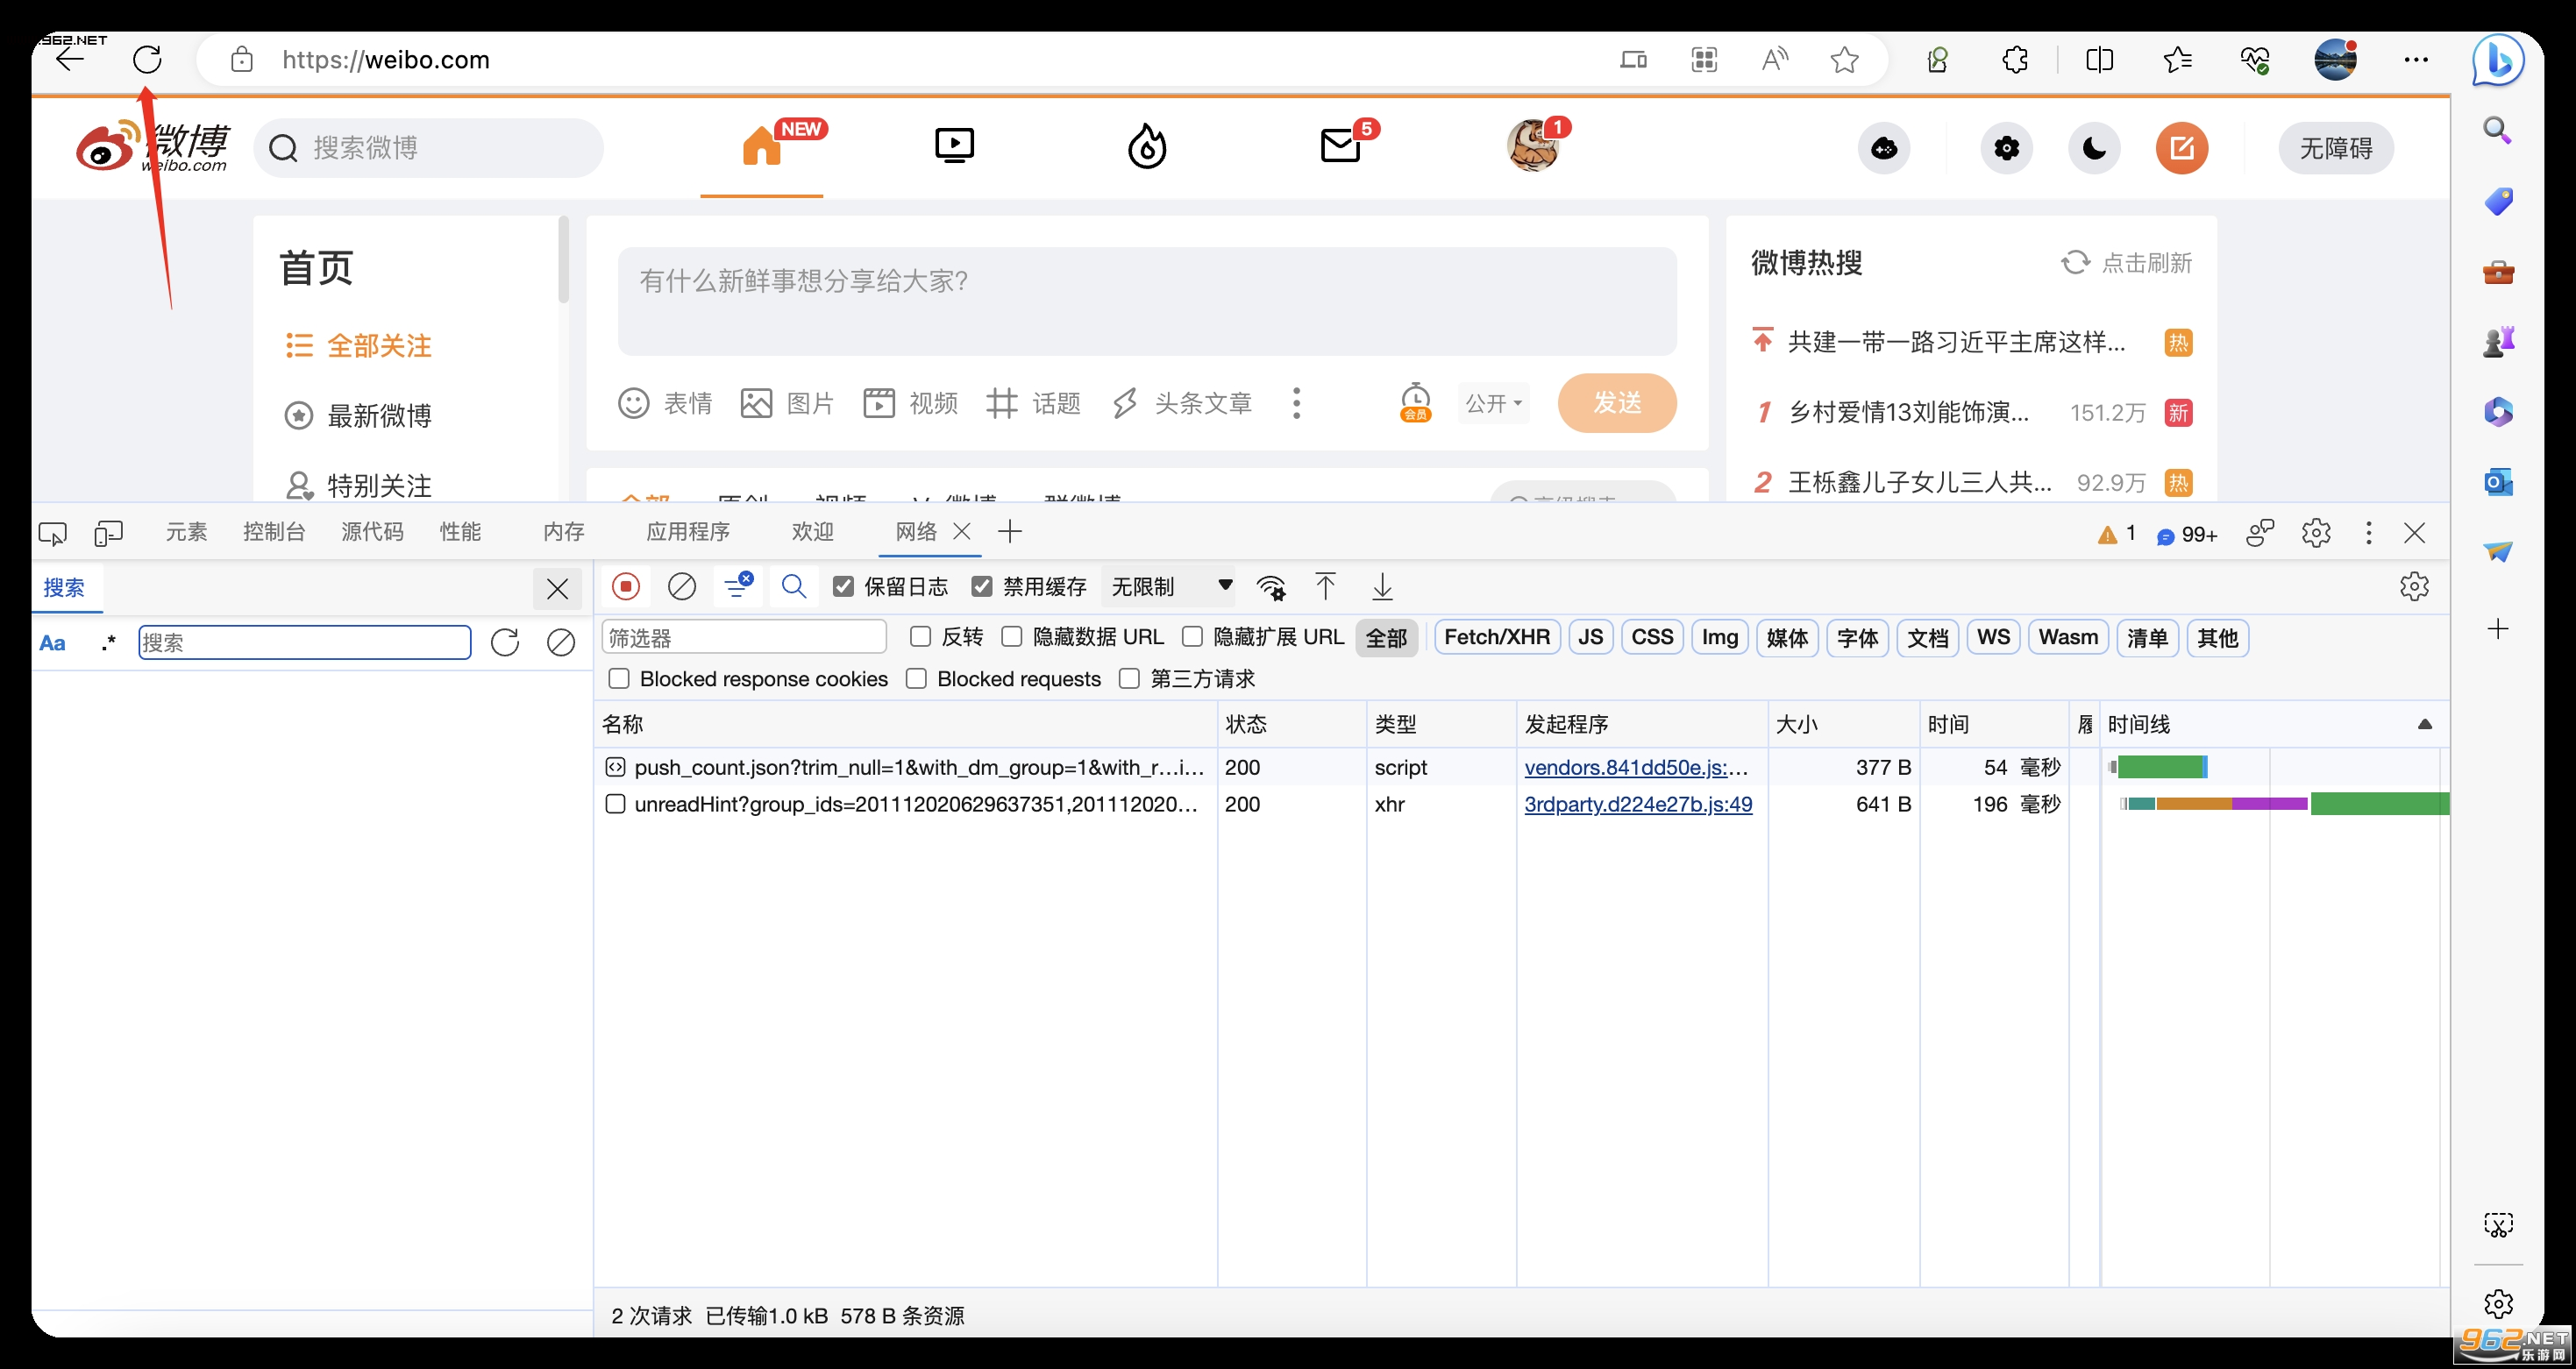Switch to 元素 DevTools tab

click(x=186, y=532)
